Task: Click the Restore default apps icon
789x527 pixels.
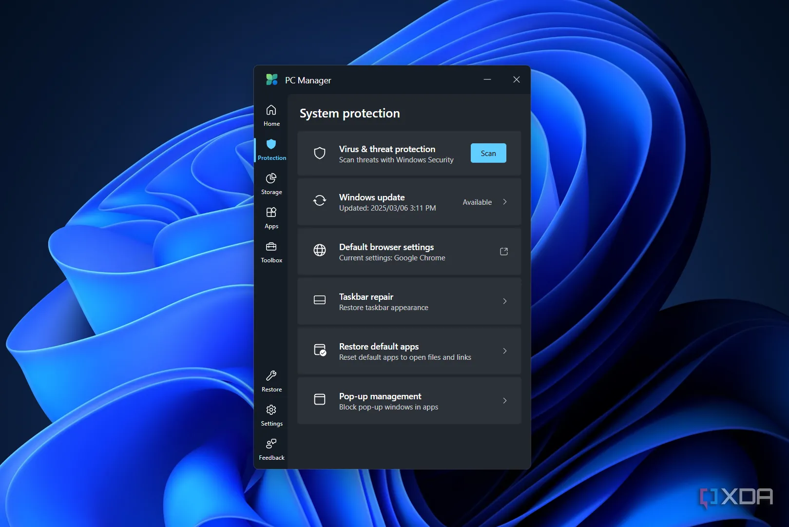Action: pyautogui.click(x=320, y=350)
